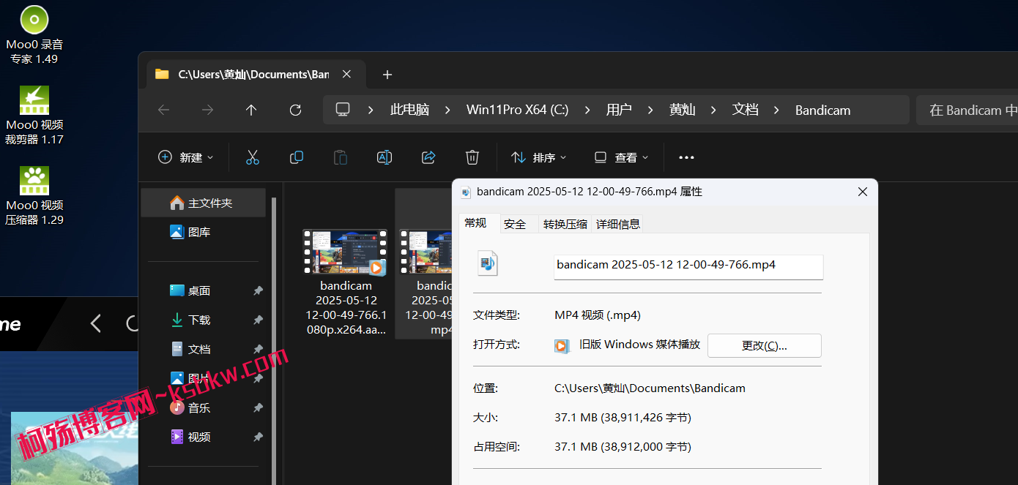Click the Cut scissors icon
Screen dimensions: 1018x485
click(x=253, y=157)
